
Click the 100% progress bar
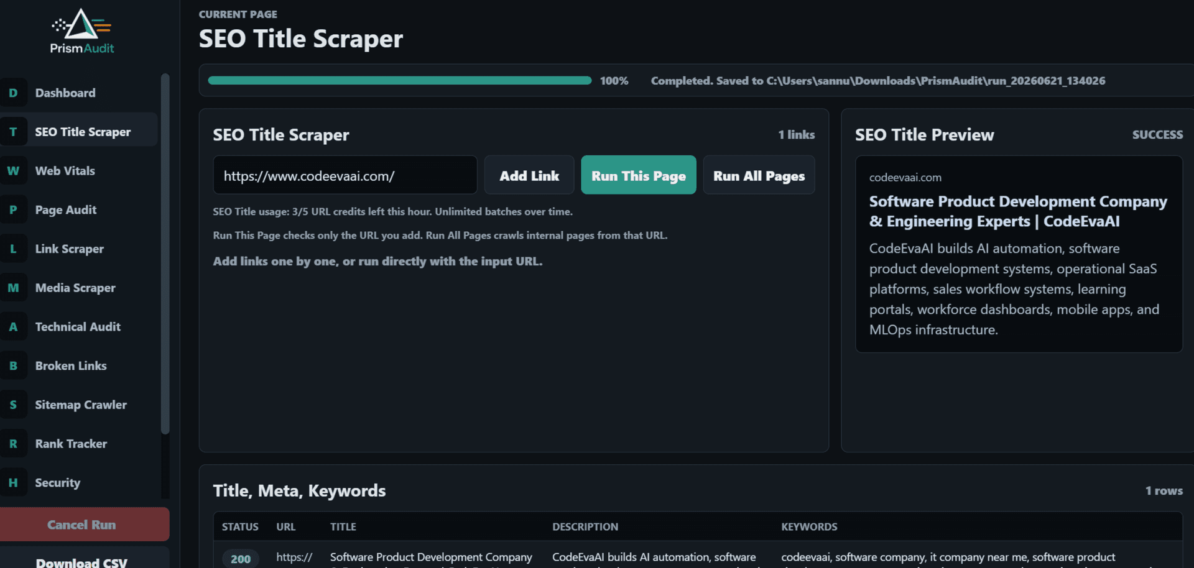pos(400,81)
